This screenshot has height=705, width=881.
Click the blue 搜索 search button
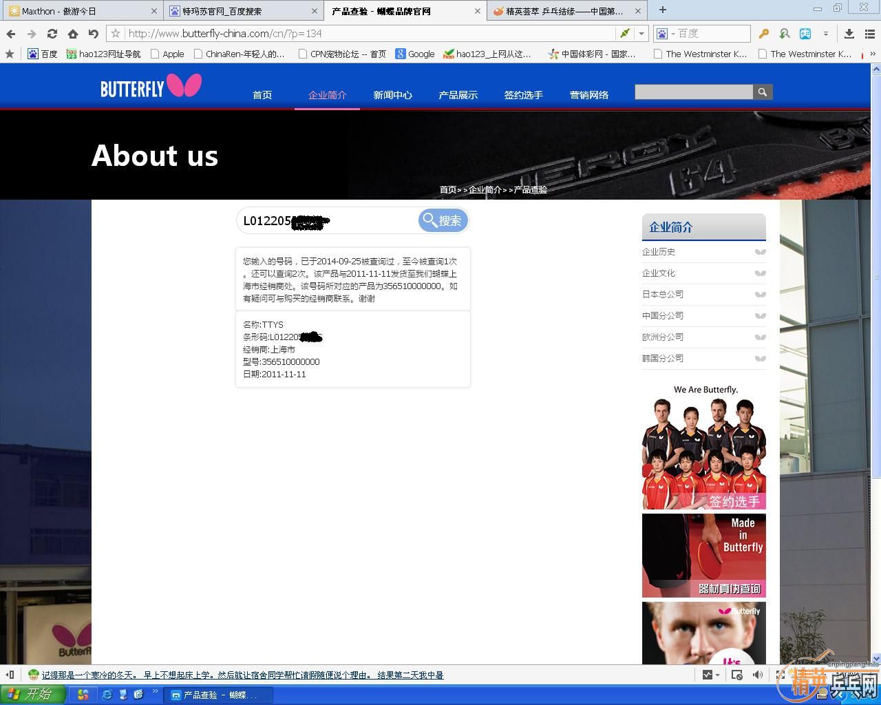coord(443,220)
